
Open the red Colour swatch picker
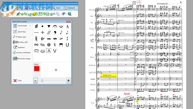(x=37, y=69)
